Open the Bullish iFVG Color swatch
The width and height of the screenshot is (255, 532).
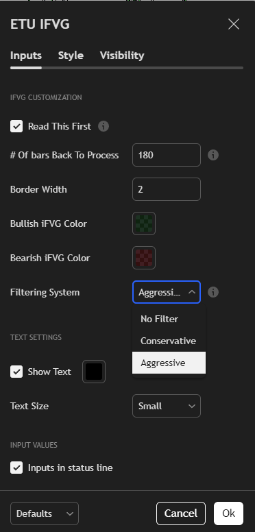pyautogui.click(x=144, y=223)
